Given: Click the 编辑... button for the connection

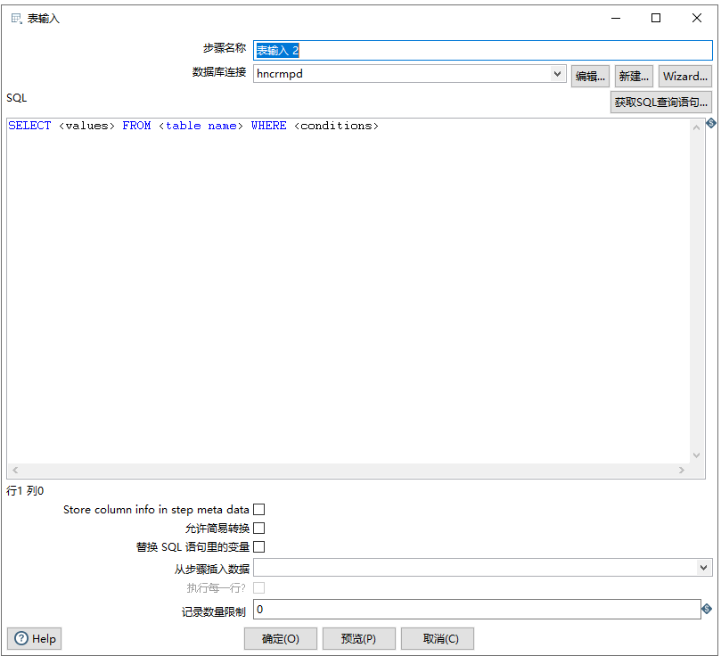Looking at the screenshot, I should click(590, 76).
